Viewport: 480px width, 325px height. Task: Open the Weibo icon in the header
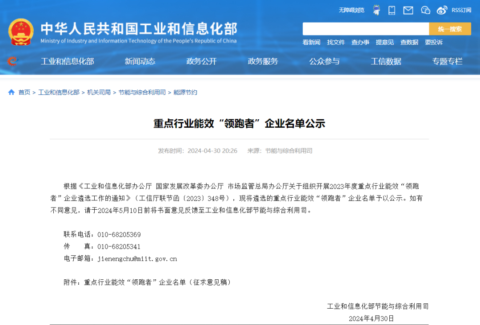(x=442, y=10)
